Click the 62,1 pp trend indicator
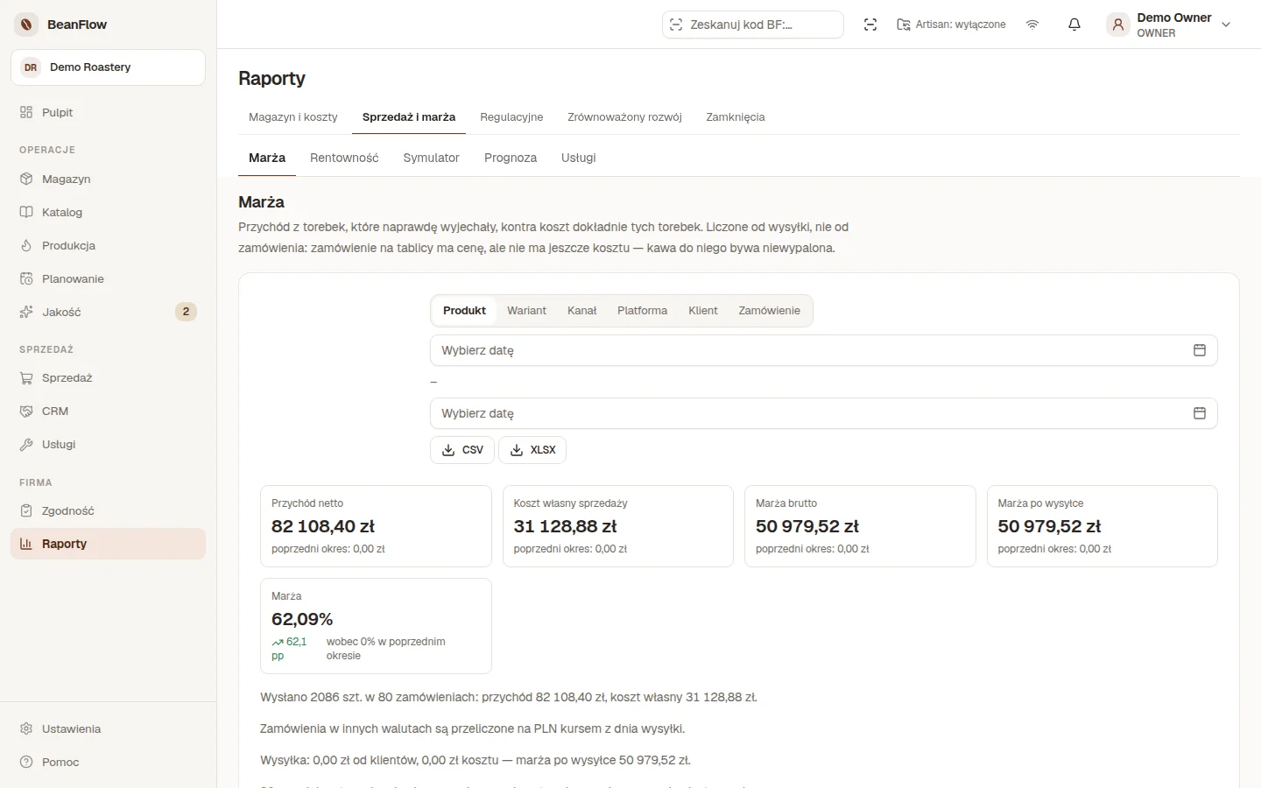This screenshot has height=788, width=1261. (x=290, y=649)
